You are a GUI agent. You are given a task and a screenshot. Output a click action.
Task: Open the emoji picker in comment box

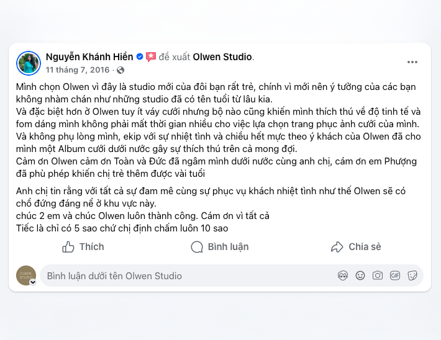(360, 275)
